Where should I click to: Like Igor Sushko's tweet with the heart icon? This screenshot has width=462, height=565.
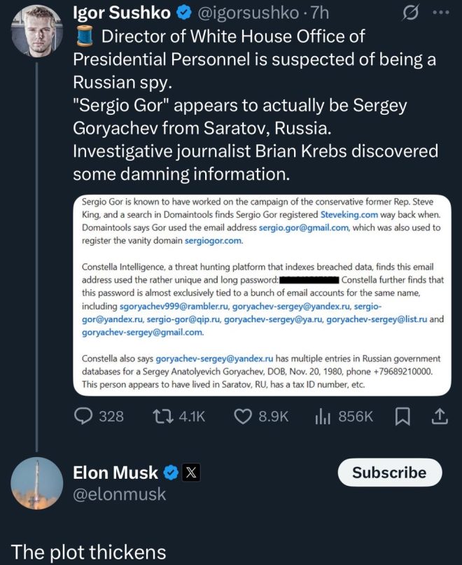click(243, 416)
